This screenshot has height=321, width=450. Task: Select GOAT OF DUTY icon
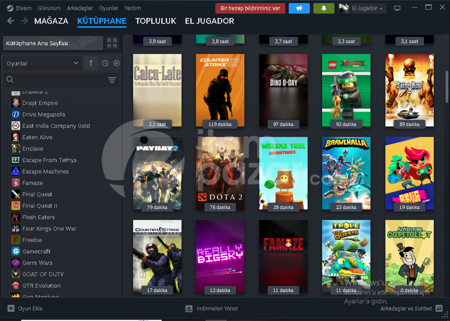tap(15, 274)
